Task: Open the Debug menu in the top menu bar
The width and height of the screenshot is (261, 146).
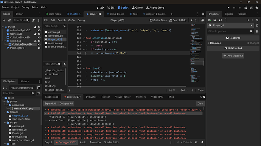Action: [x=25, y=8]
